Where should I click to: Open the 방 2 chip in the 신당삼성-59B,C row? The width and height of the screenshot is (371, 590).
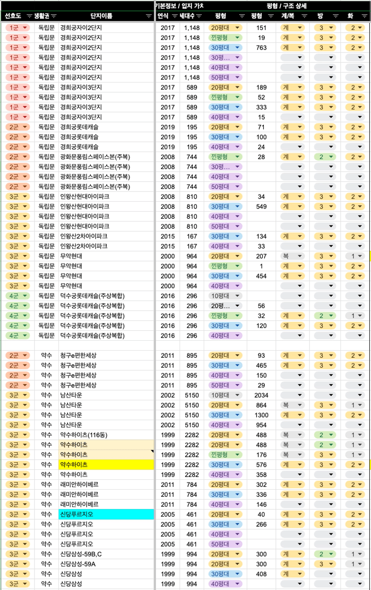[x=325, y=554]
